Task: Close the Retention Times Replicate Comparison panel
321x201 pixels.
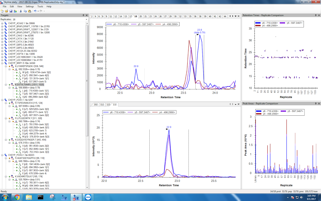Action: 319,15
